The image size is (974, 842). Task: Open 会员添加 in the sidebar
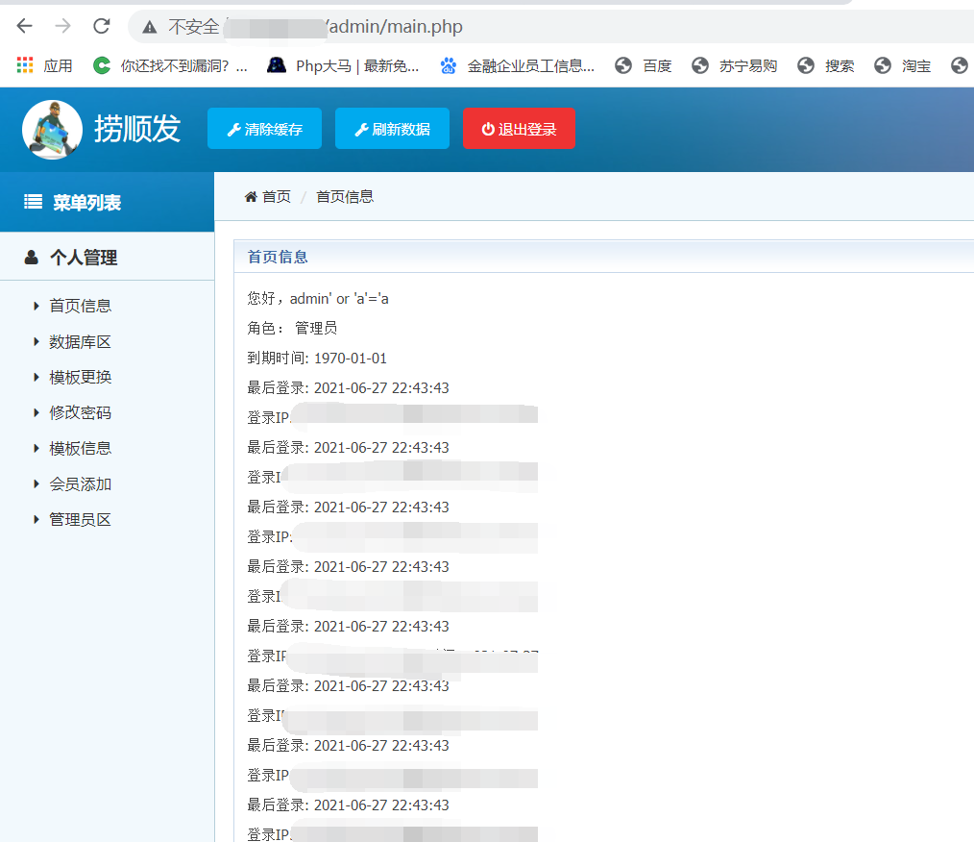[80, 484]
